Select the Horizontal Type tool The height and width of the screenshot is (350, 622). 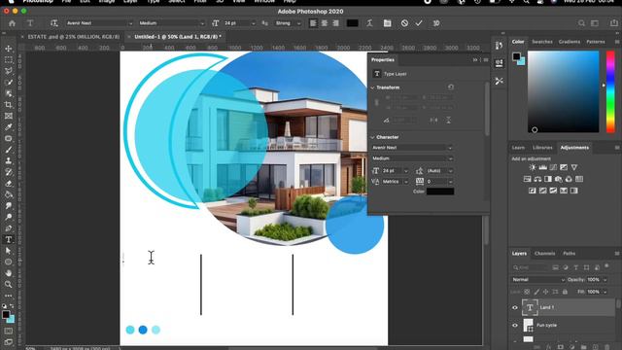coord(9,239)
